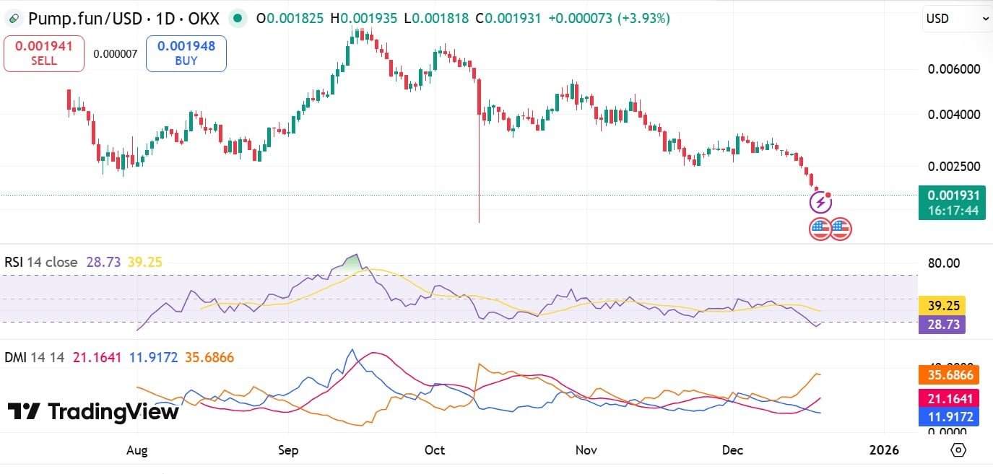Click the TradingView logo
Viewport: 993px width, 474px height.
click(93, 412)
